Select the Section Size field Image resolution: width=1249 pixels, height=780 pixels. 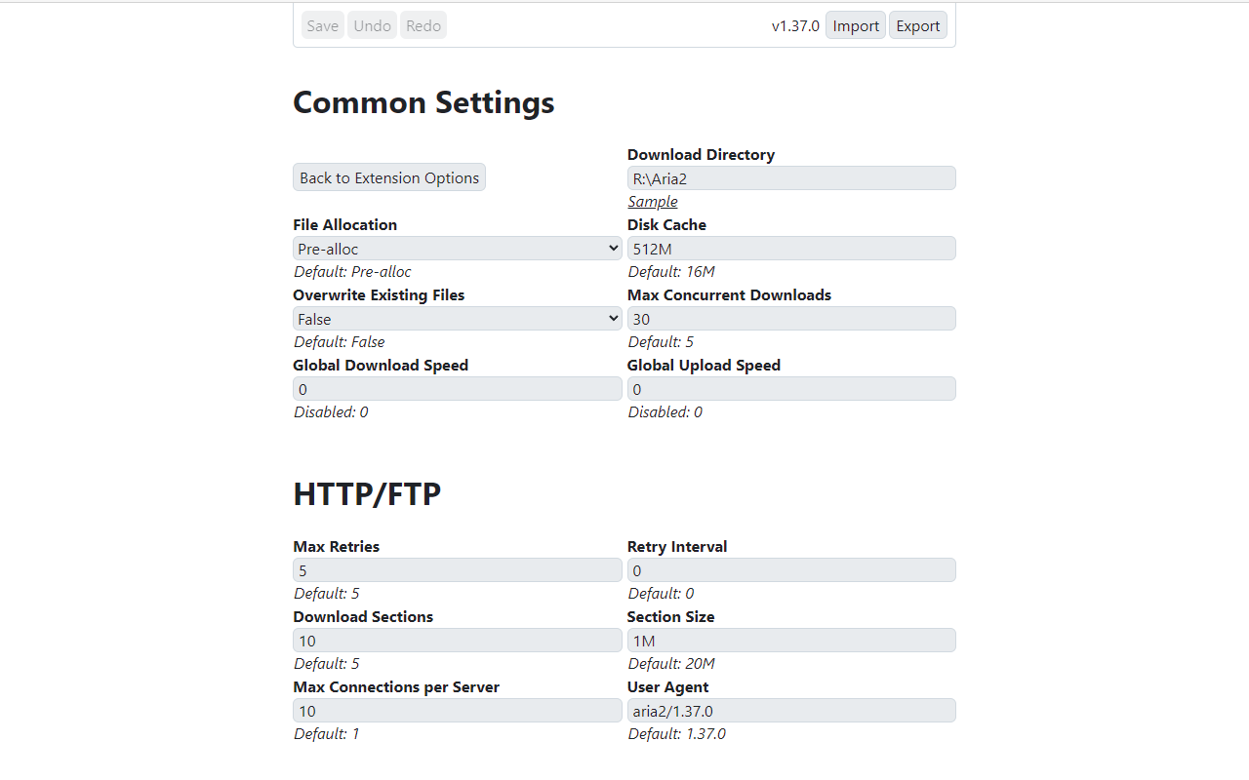pyautogui.click(x=791, y=641)
